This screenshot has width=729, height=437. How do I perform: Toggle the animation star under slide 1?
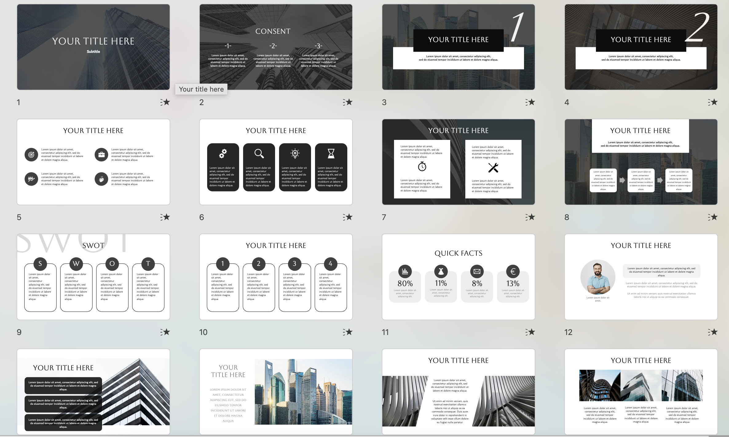click(x=166, y=102)
